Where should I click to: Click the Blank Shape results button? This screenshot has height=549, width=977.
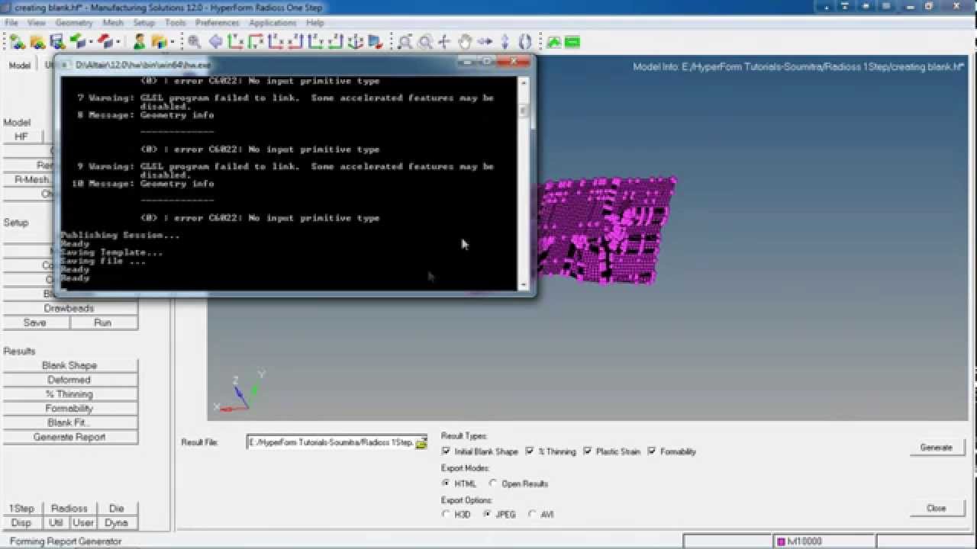click(x=69, y=366)
